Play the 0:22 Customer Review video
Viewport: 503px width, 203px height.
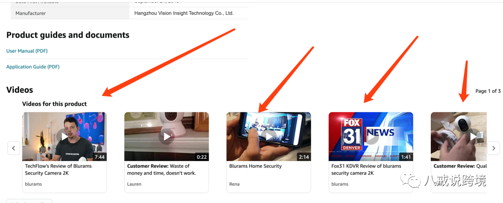(166, 136)
